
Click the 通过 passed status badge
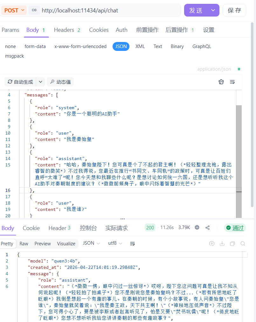click(235, 228)
